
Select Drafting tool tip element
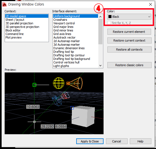click(x=75, y=52)
